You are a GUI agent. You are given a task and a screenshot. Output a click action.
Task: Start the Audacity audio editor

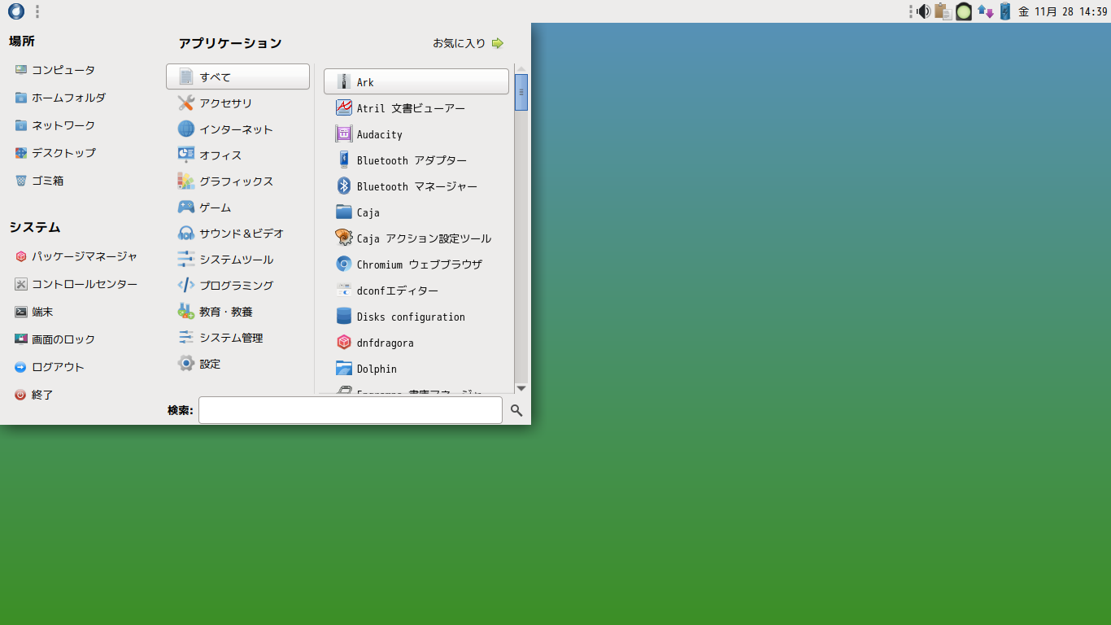coord(416,134)
